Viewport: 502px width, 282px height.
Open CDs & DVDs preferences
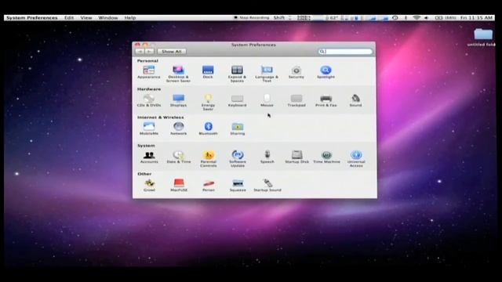coord(149,100)
